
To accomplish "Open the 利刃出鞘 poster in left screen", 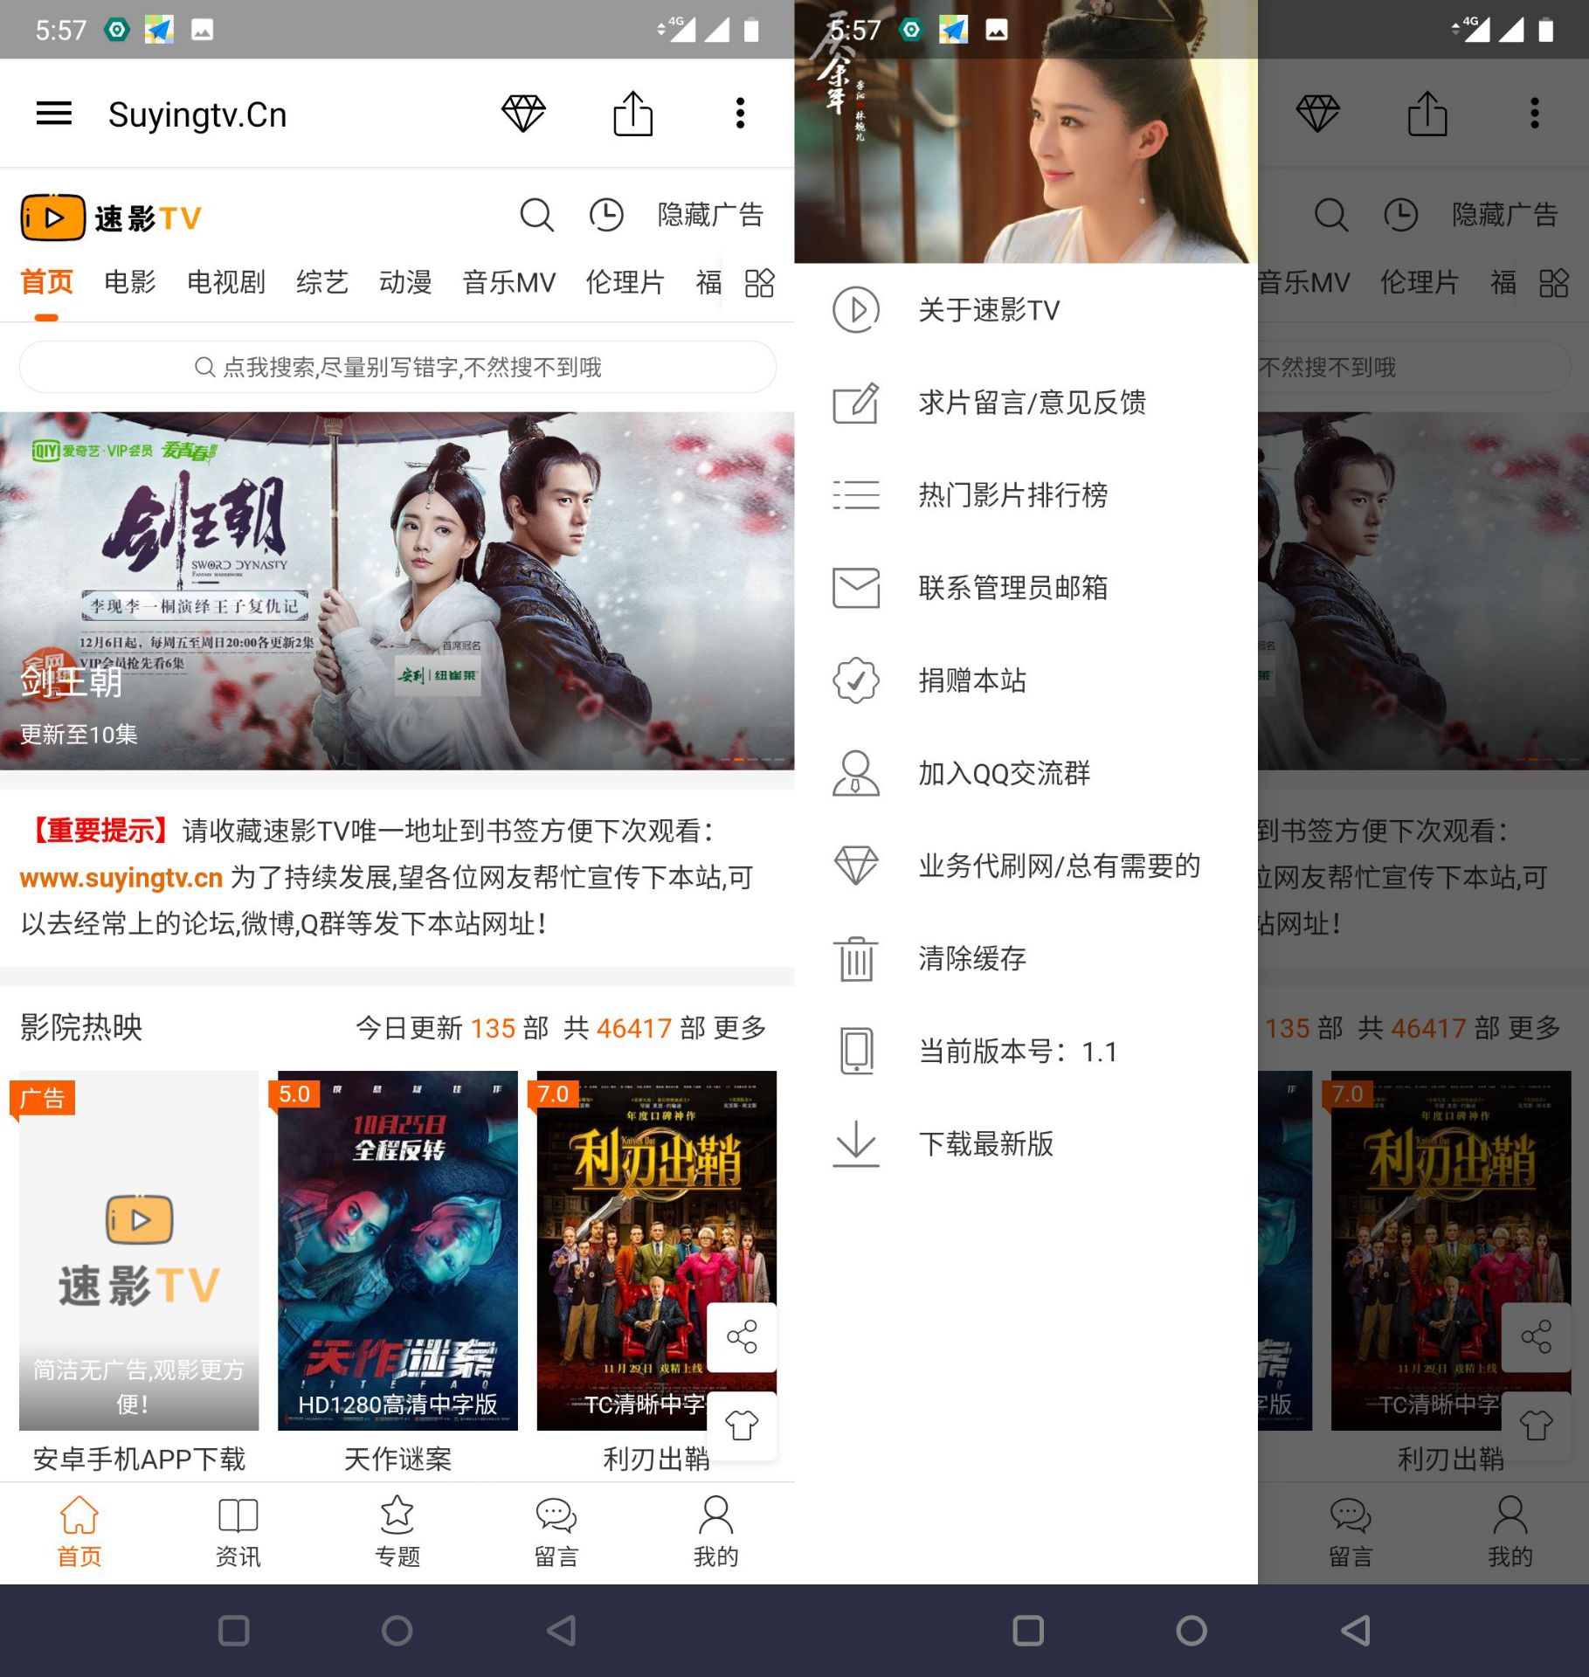I will [x=656, y=1250].
